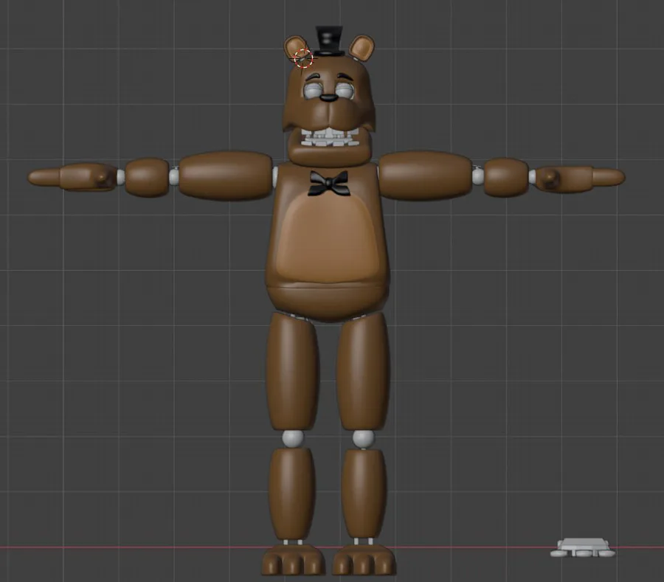Click the pointing hand on the left side
664x582 pixels.
72,177
